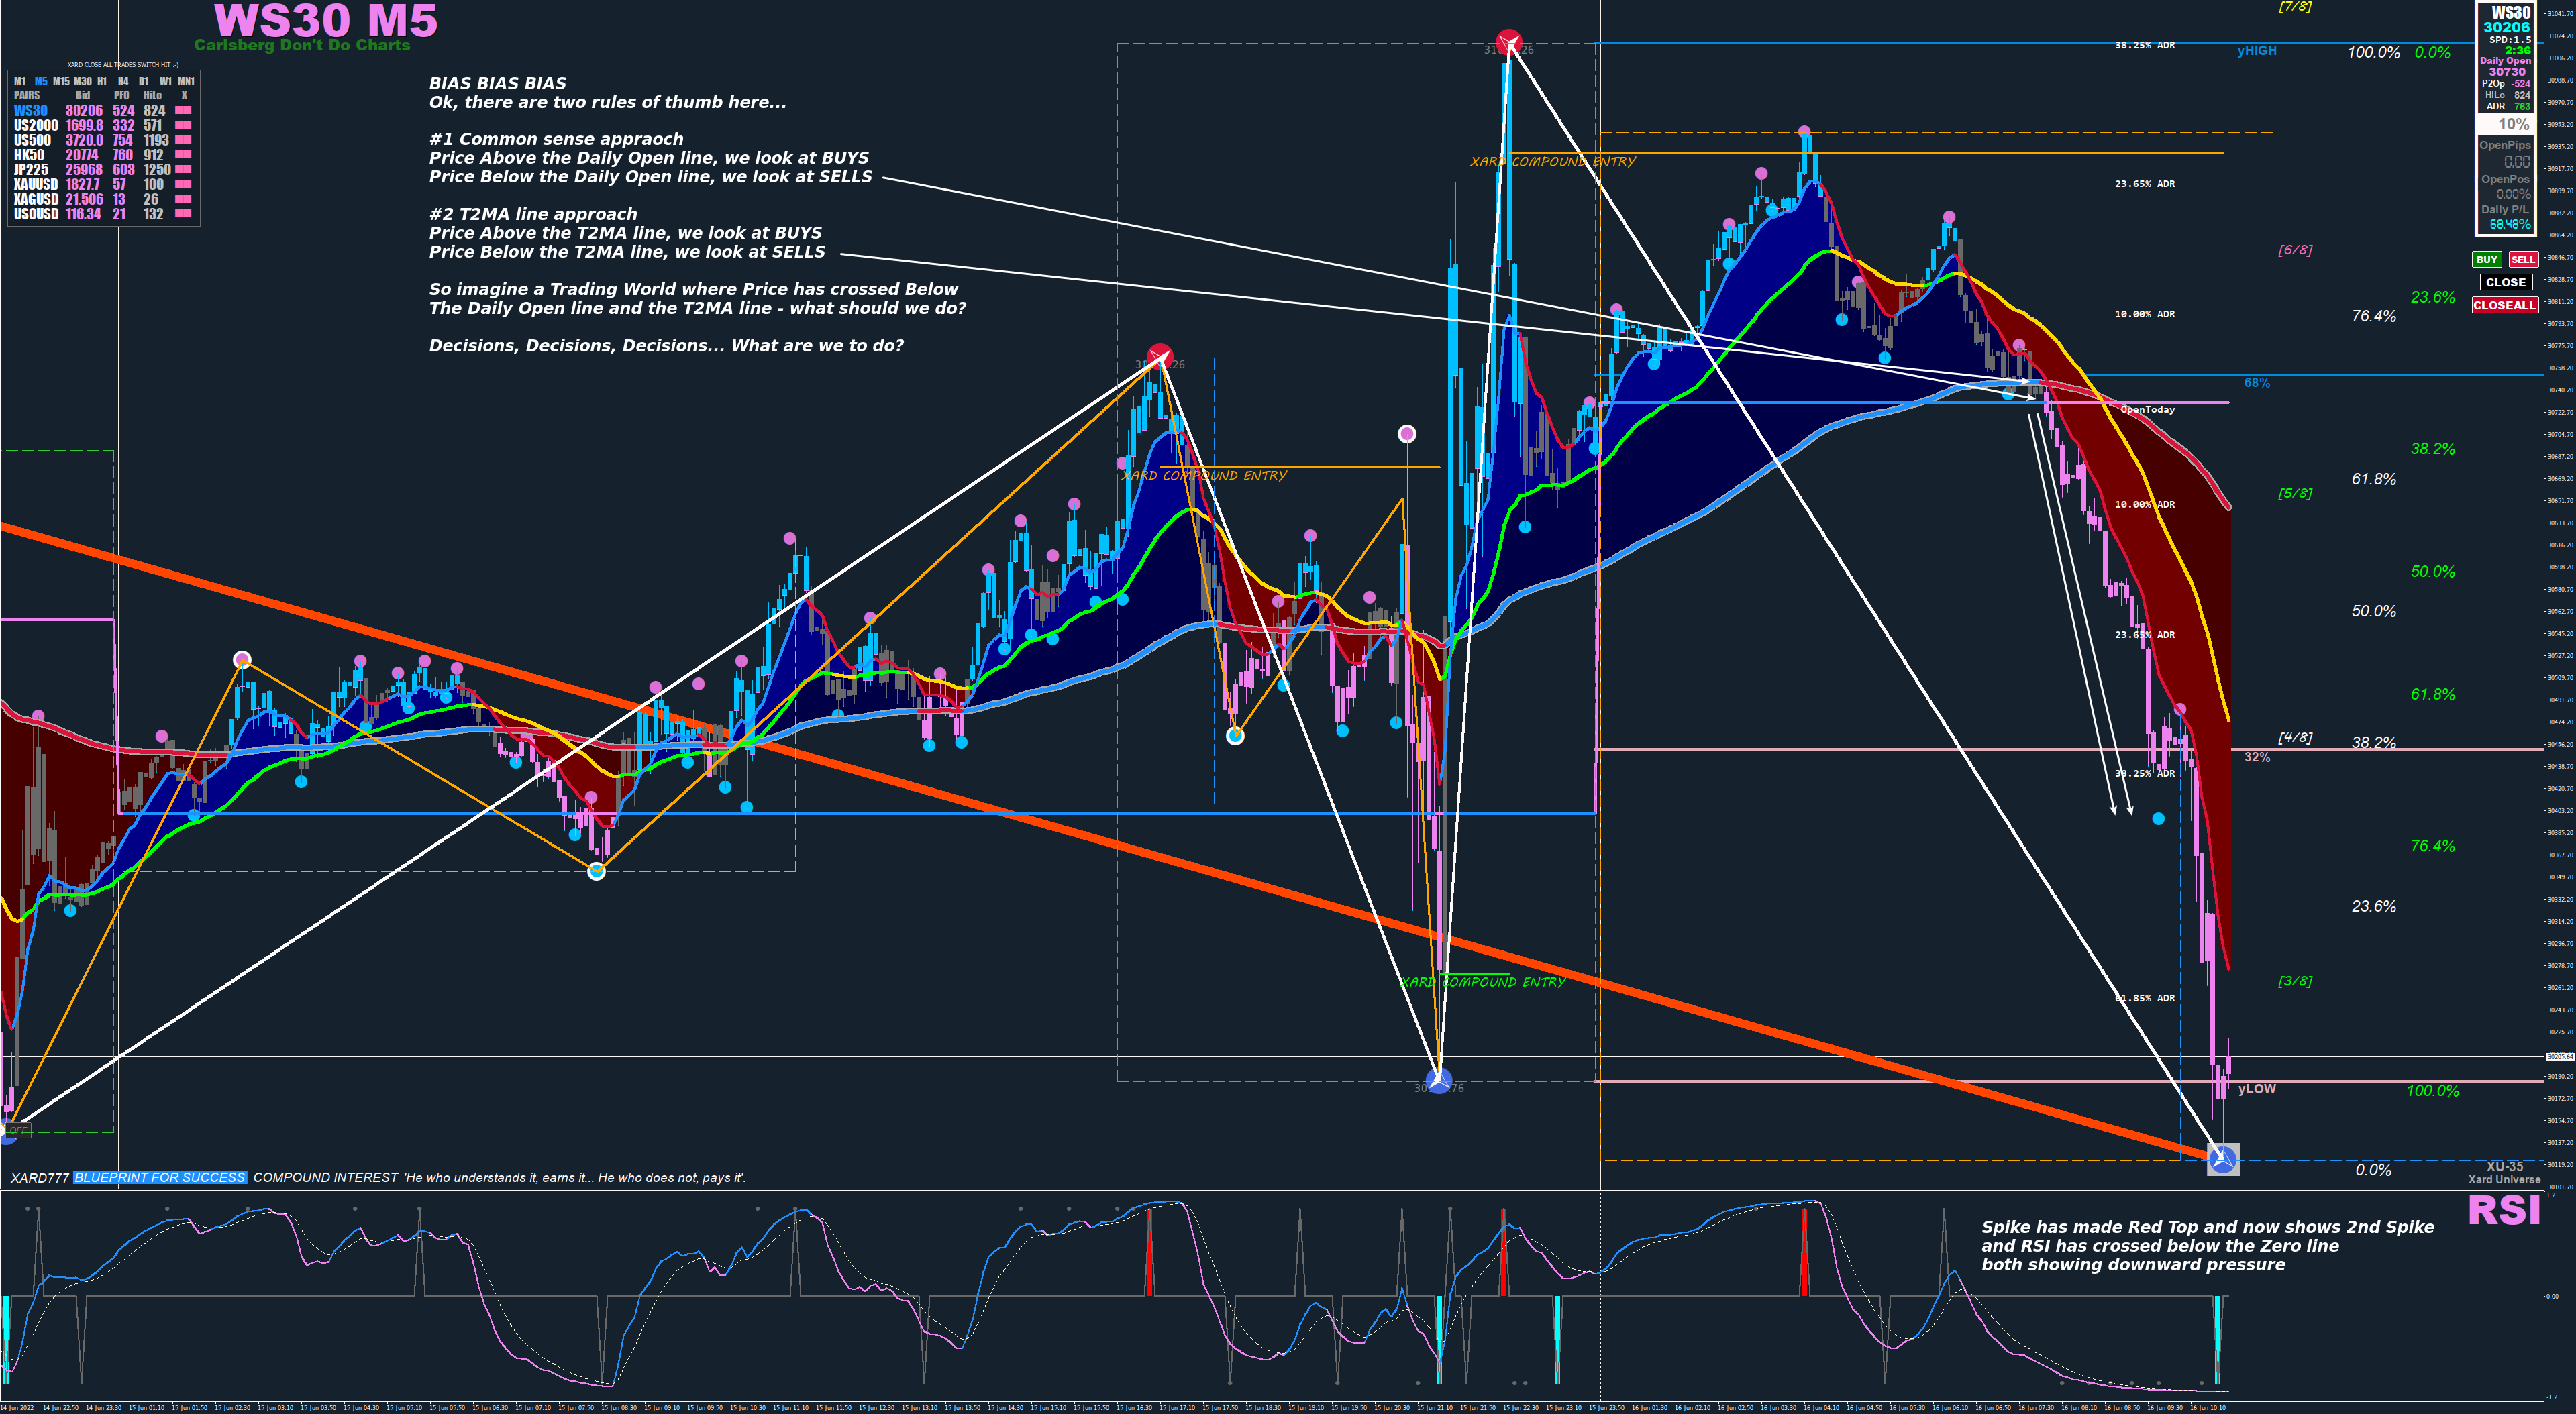Click the 10% risk box in info panel
The width and height of the screenshot is (2576, 1414).
point(2513,124)
